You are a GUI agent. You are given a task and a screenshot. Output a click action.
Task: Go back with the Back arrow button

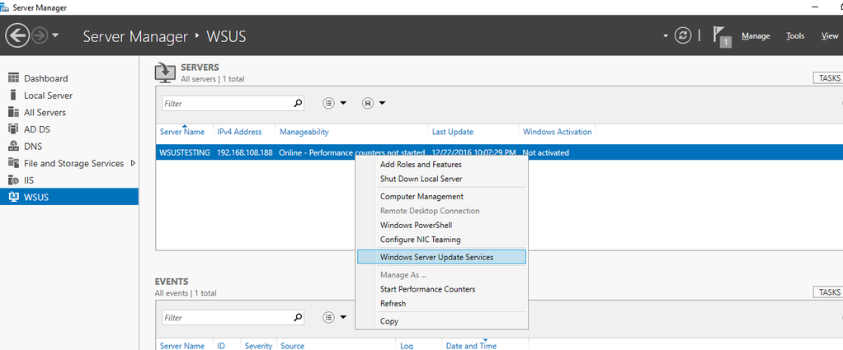click(17, 36)
